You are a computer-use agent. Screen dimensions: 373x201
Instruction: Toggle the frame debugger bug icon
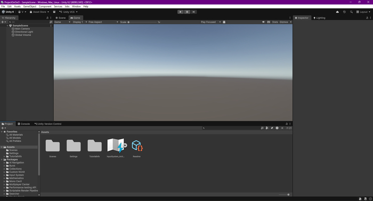[224, 22]
